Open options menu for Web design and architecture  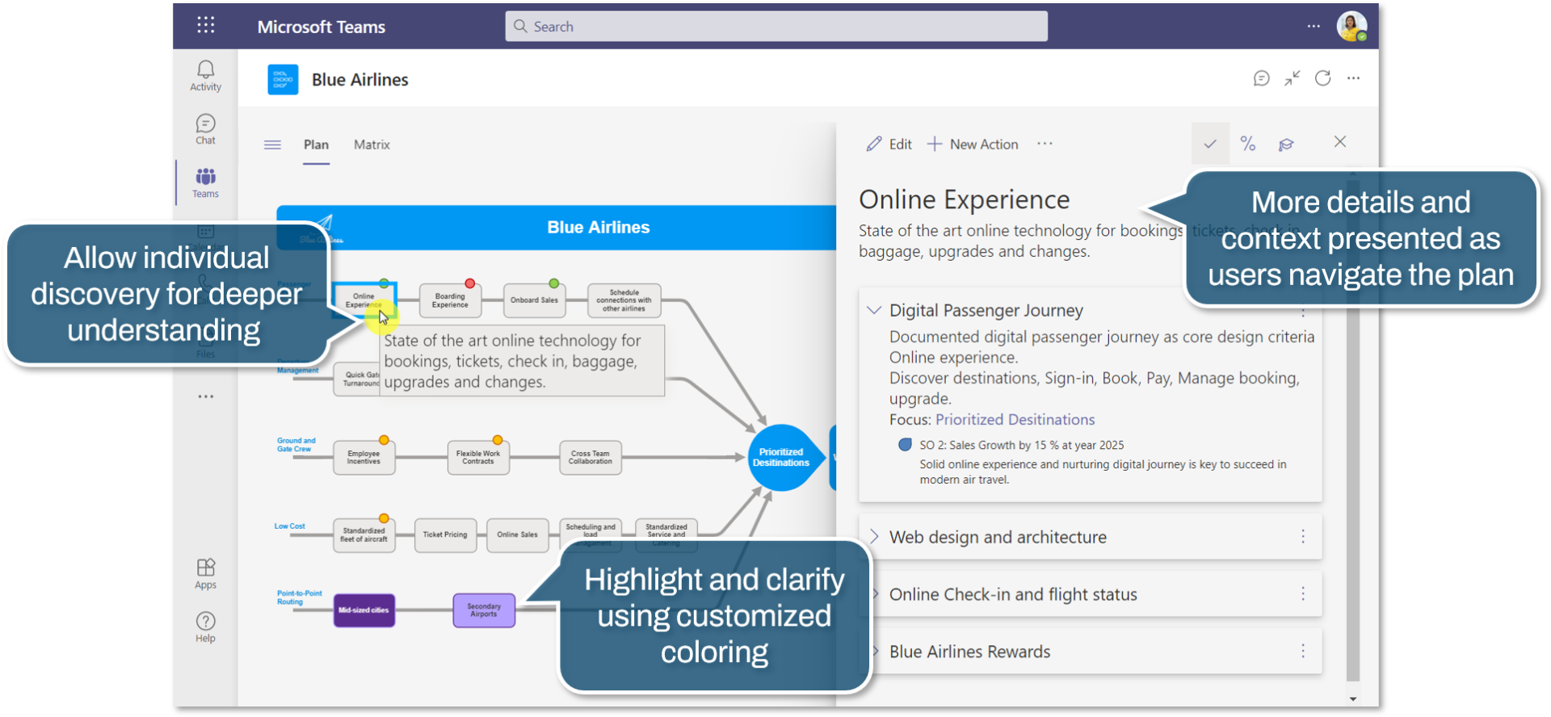click(x=1303, y=536)
